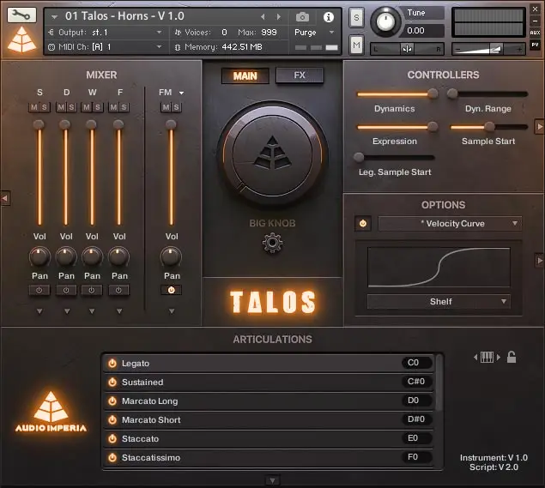The width and height of the screenshot is (545, 488).
Task: Click pan center icon in header
Action: click(x=407, y=49)
